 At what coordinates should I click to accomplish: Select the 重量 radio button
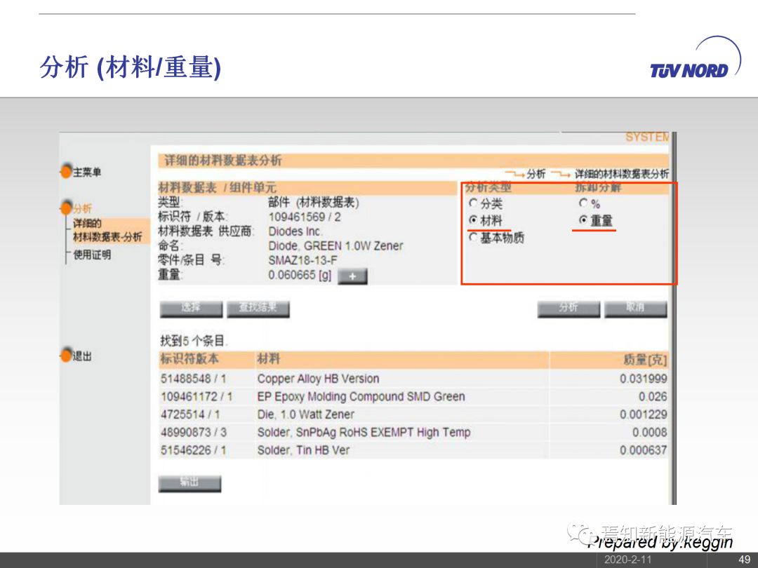tap(583, 220)
